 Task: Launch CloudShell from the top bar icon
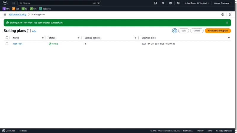coord(155,3)
